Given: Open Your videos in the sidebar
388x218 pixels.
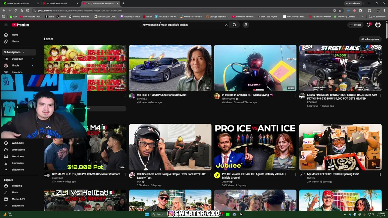Looking at the screenshot, I should 18,156.
